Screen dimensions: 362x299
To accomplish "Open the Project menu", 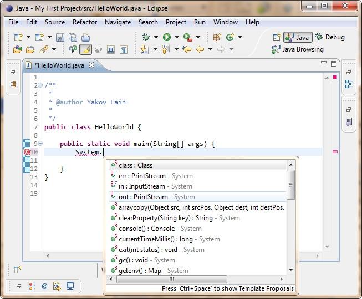I will [x=176, y=22].
